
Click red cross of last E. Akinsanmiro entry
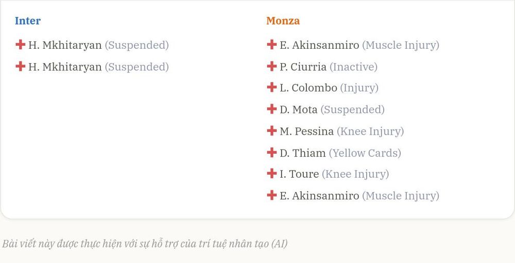tap(271, 195)
